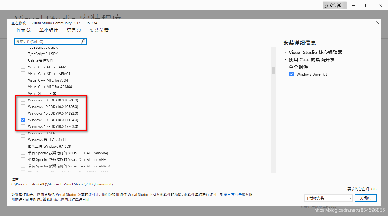Image resolution: width=388 pixels, height=216 pixels.
Task: Open the 许可证 link
Action: click(94, 195)
